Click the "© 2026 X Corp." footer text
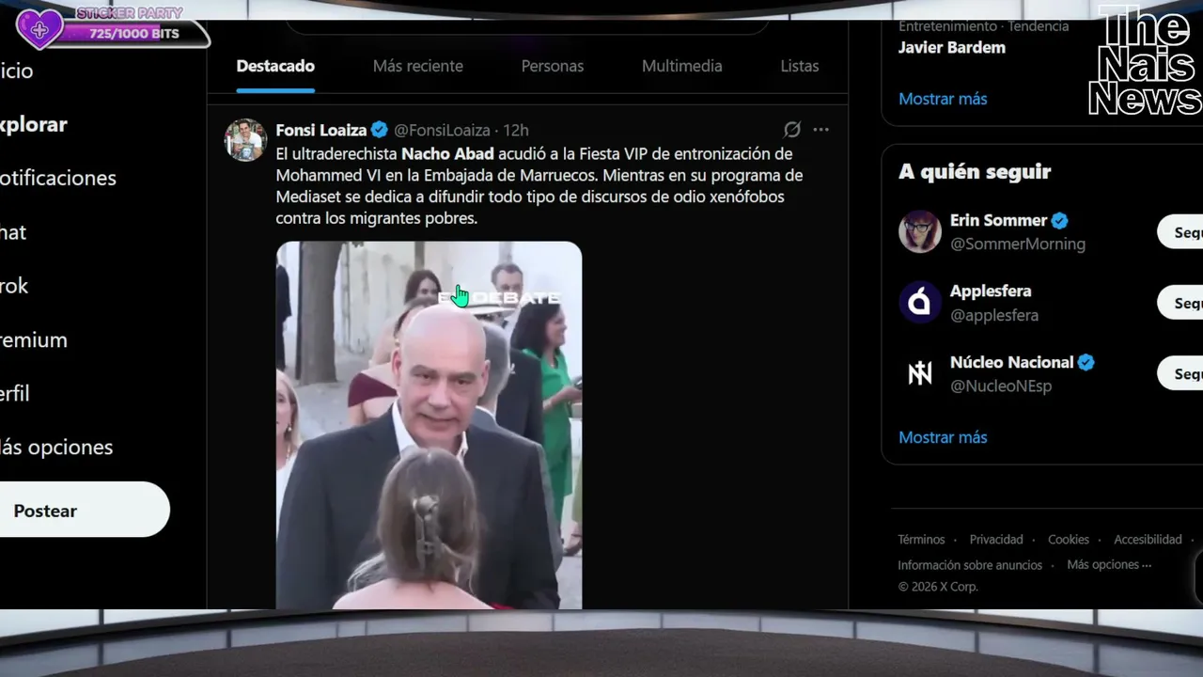The height and width of the screenshot is (677, 1203). (x=938, y=587)
